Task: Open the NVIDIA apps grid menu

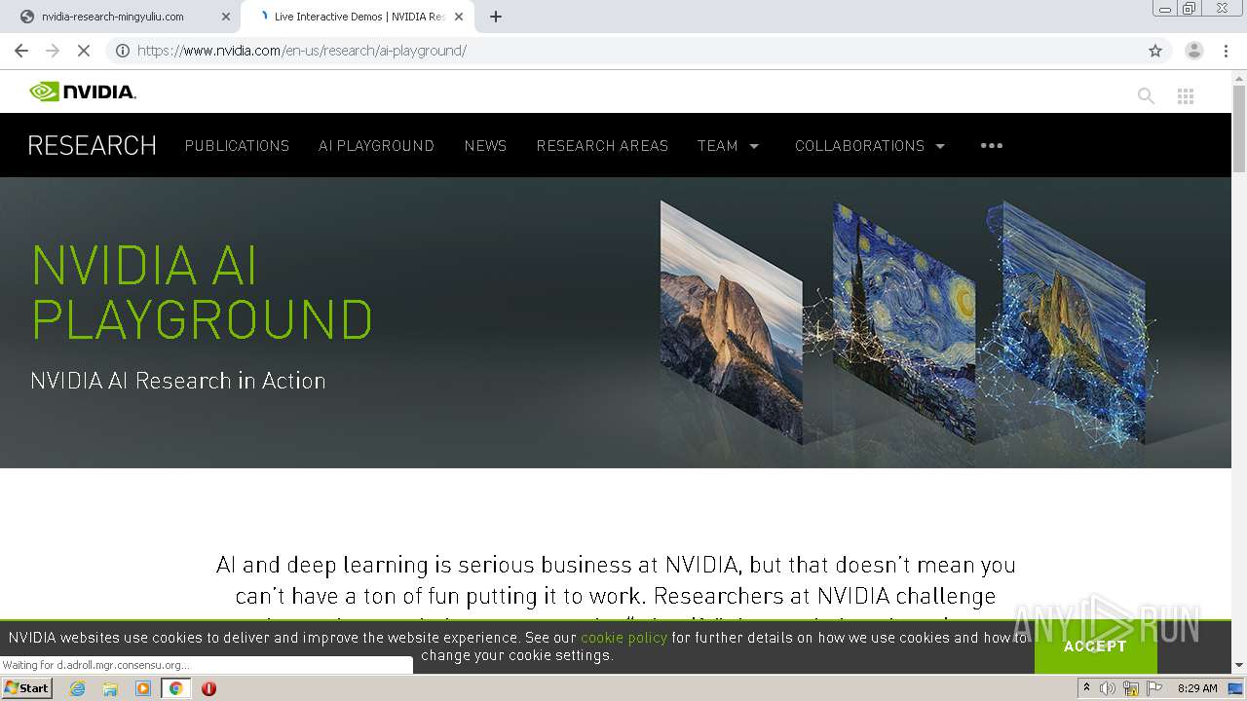Action: (x=1186, y=95)
